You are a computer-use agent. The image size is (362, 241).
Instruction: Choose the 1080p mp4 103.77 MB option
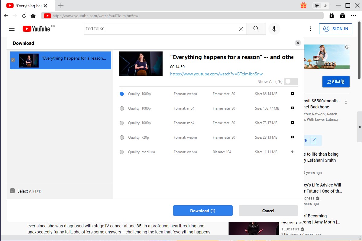pyautogui.click(x=122, y=108)
